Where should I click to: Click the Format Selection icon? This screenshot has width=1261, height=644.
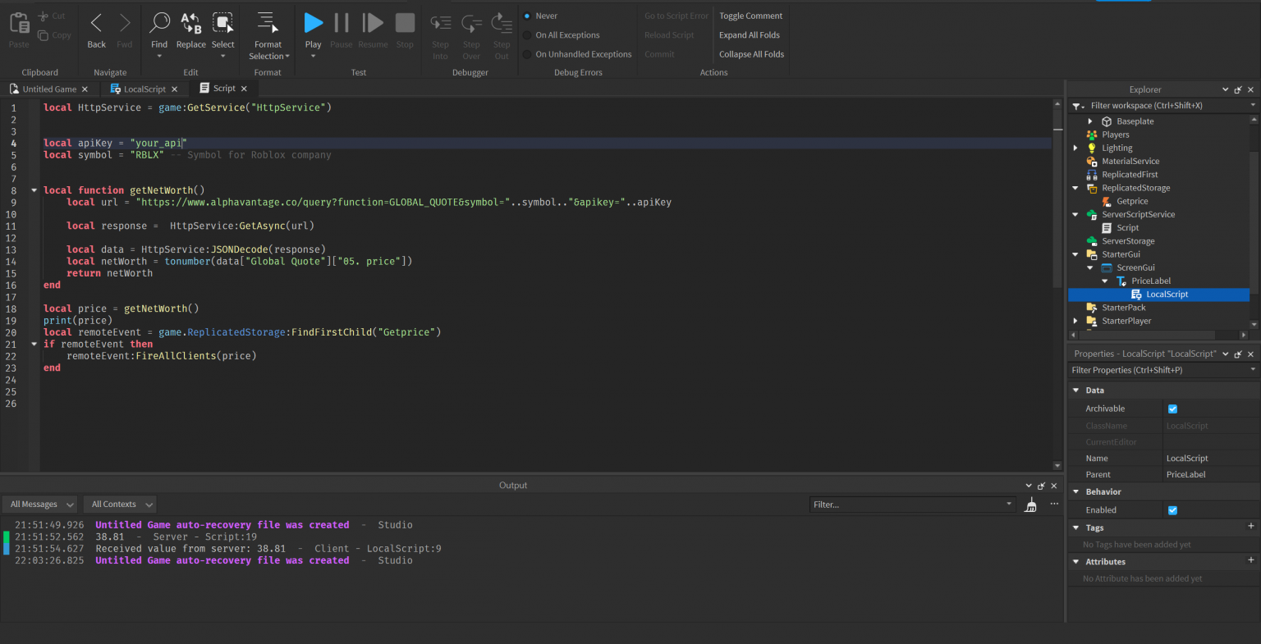268,23
